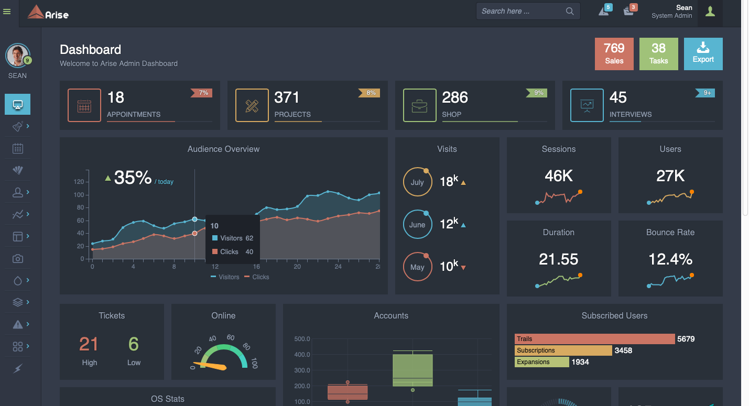Expand the user profile sidebar menu
This screenshot has height=406, width=749.
tap(18, 192)
